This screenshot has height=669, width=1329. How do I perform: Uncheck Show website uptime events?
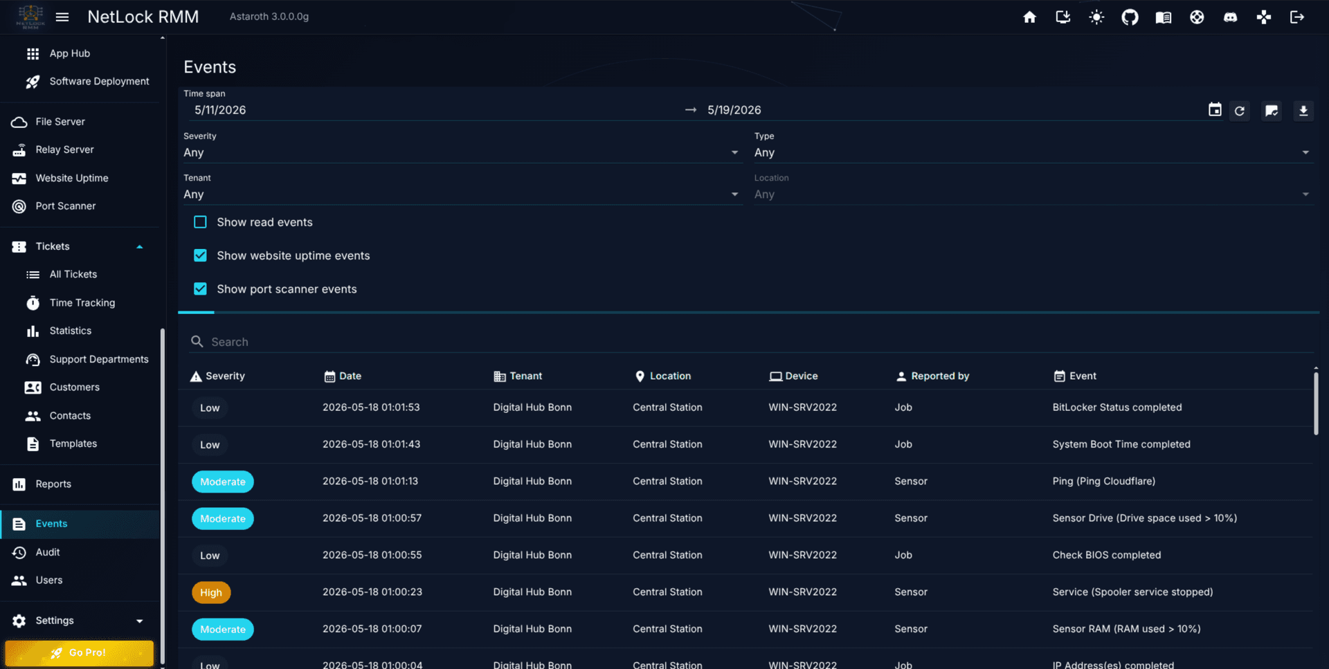pyautogui.click(x=200, y=255)
